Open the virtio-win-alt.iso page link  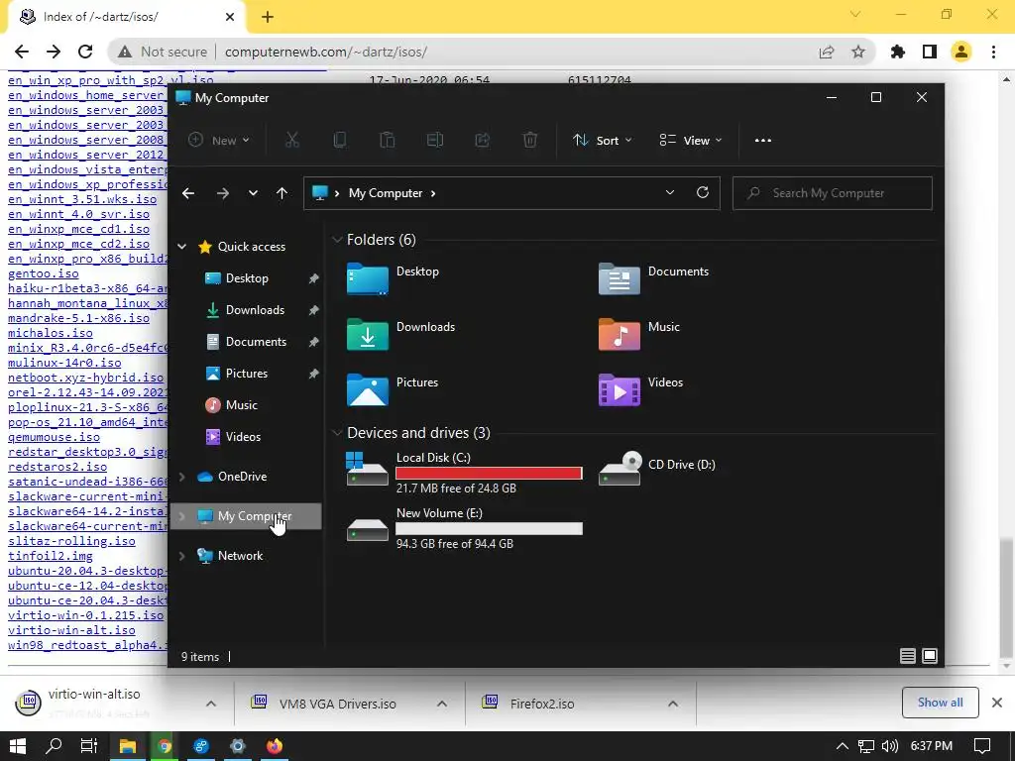coord(71,630)
